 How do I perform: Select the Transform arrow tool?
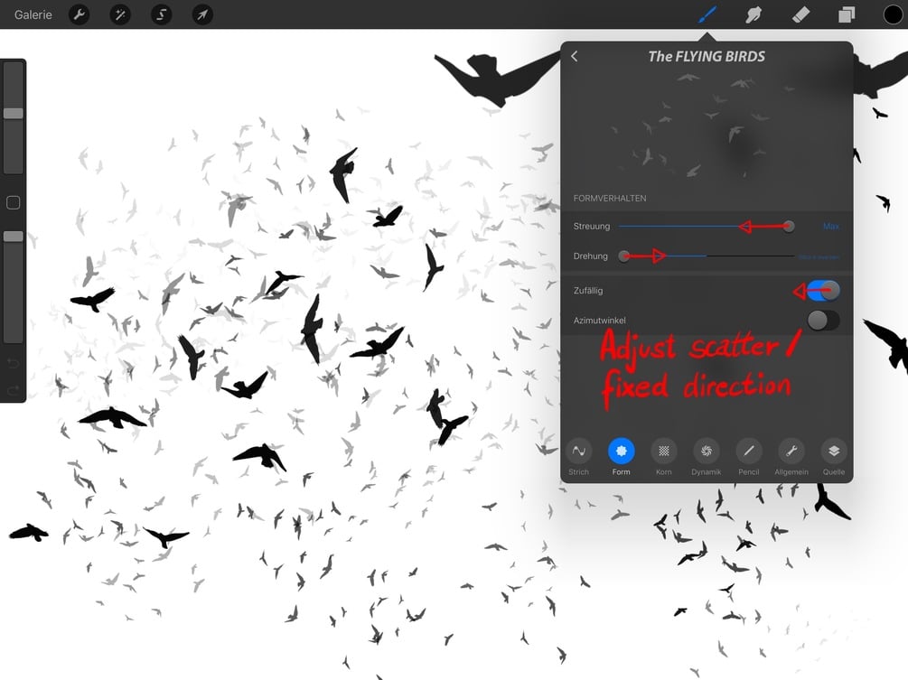click(202, 14)
